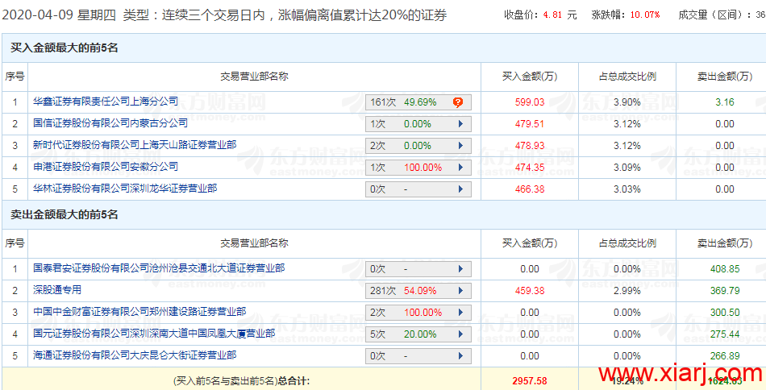Select sell amount 275.44
Screen dimensions: 766x390
point(725,334)
